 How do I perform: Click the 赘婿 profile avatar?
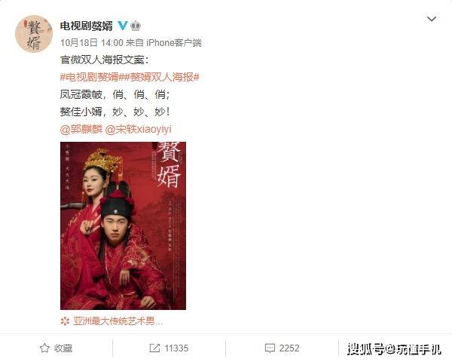click(x=34, y=34)
